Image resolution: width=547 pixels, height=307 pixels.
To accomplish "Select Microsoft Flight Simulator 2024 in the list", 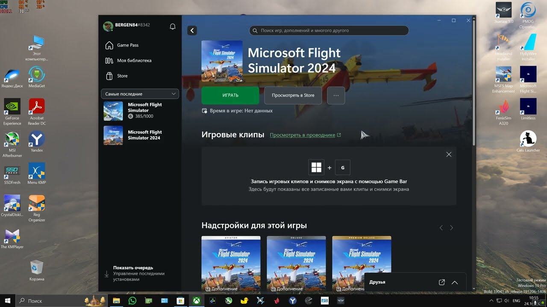I will click(x=140, y=135).
